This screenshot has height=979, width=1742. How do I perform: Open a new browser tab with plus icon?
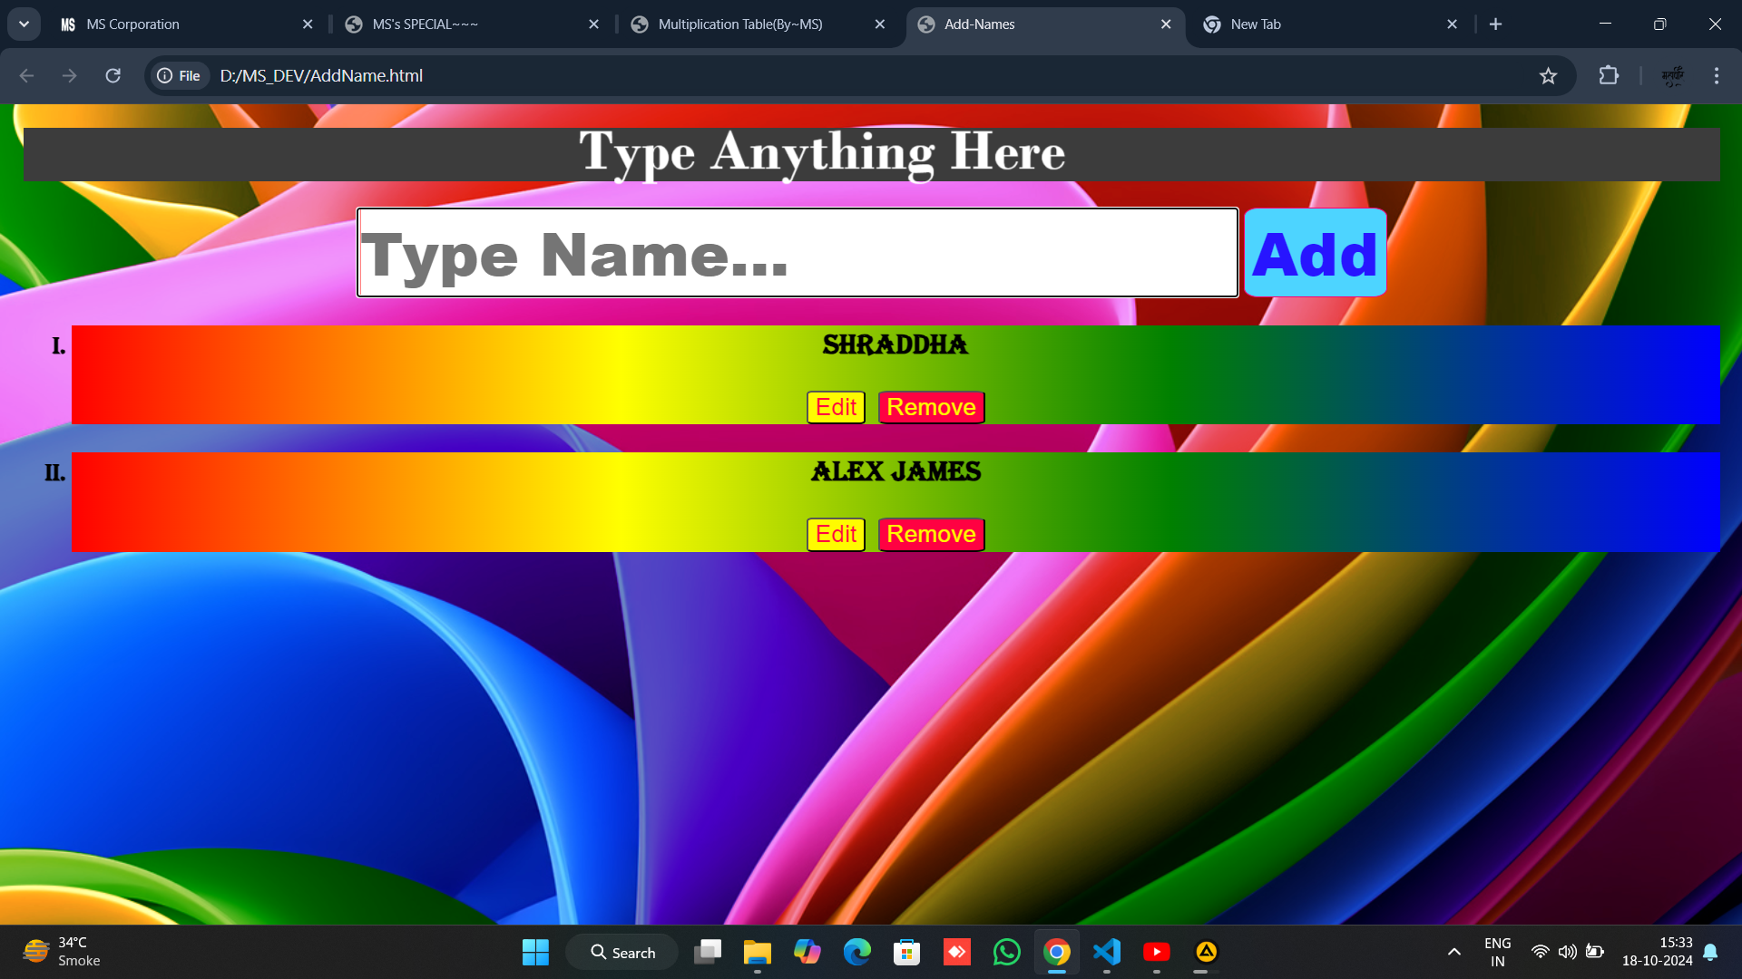click(x=1495, y=24)
